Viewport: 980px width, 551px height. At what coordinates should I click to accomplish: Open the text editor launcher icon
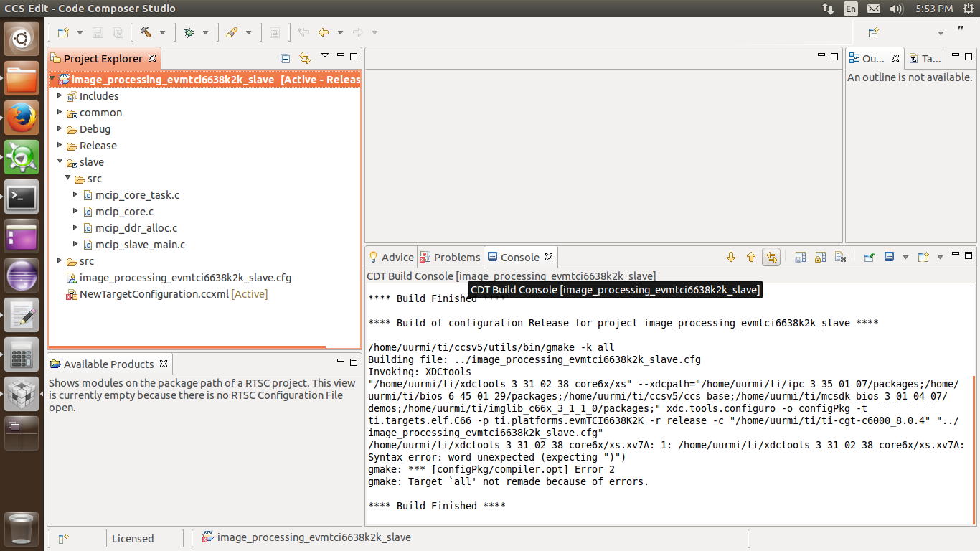tap(22, 314)
